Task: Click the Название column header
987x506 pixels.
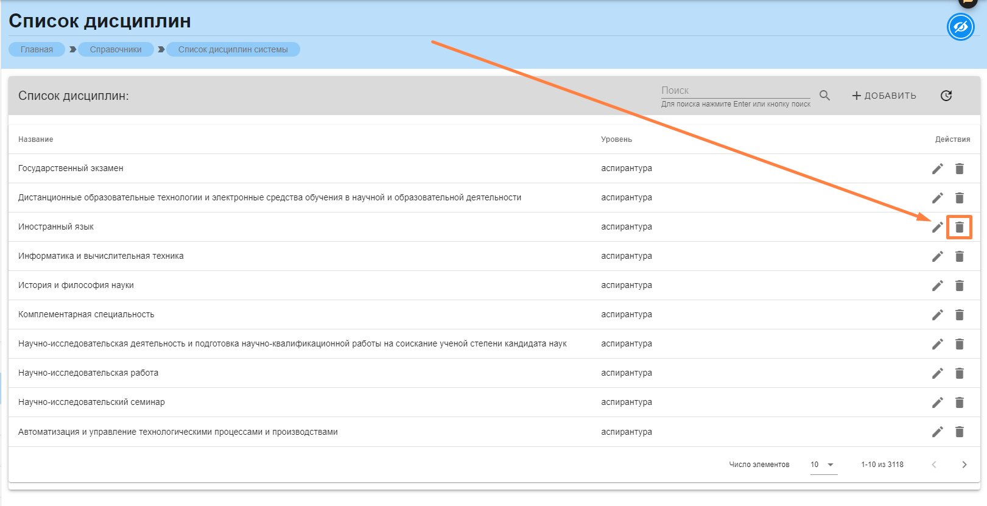Action: pyautogui.click(x=35, y=139)
